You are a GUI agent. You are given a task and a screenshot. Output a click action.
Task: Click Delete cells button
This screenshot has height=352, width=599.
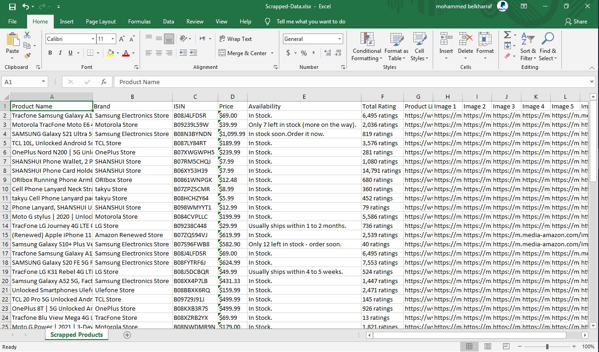click(465, 46)
